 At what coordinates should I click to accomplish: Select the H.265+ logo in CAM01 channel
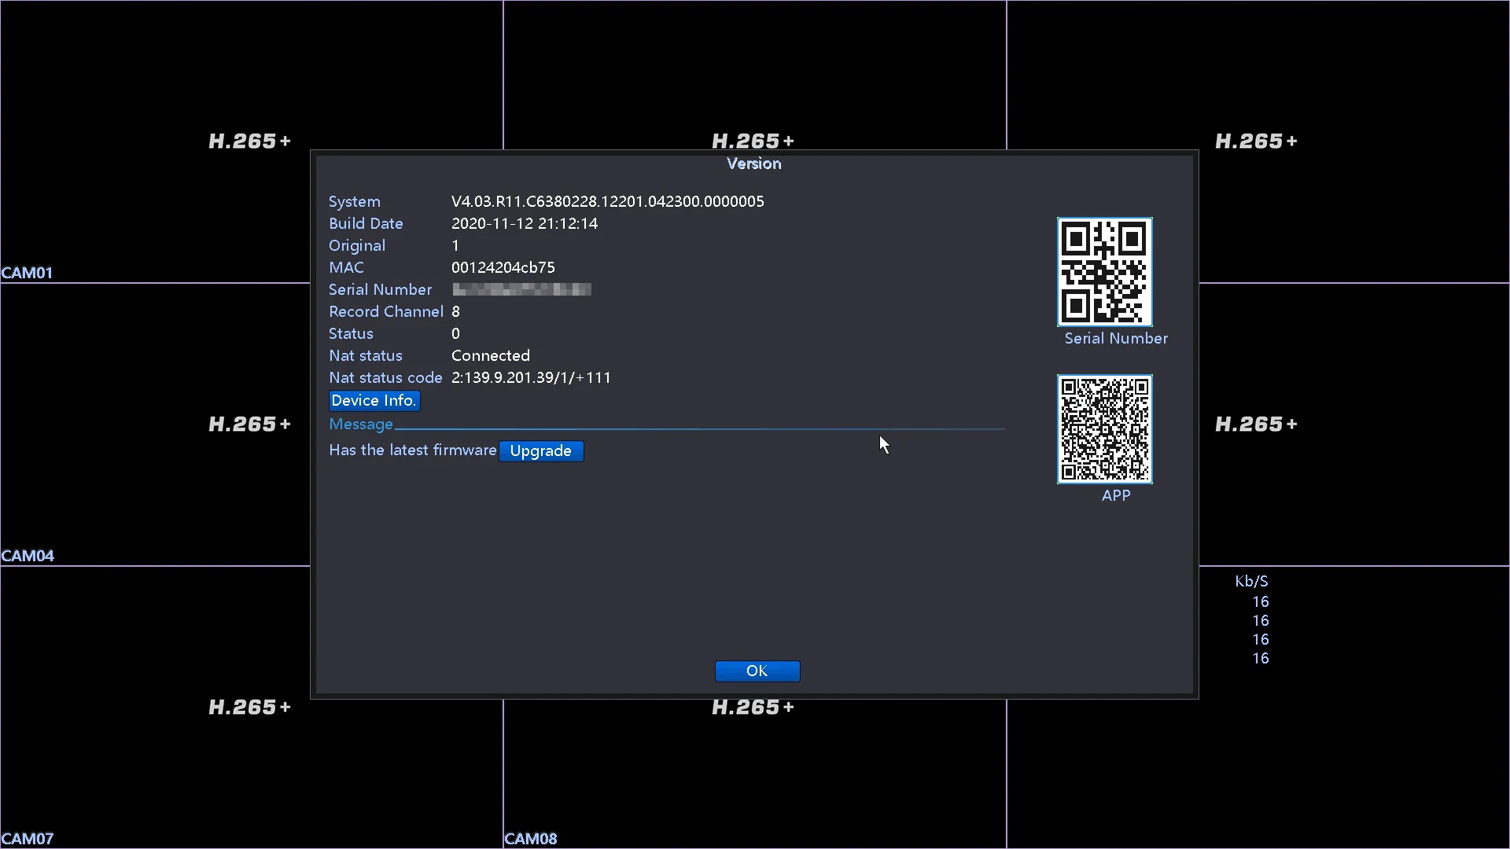(x=249, y=141)
